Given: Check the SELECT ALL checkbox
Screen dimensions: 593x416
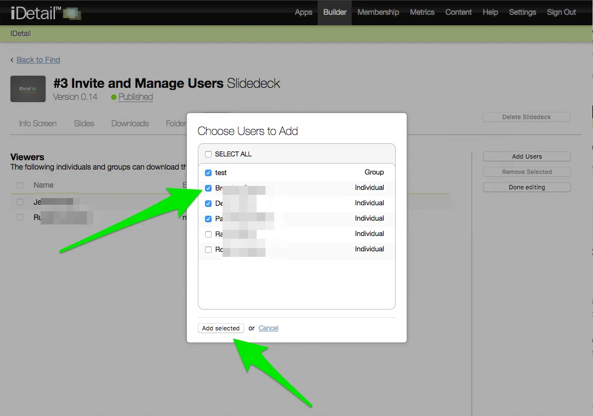Looking at the screenshot, I should coord(208,154).
